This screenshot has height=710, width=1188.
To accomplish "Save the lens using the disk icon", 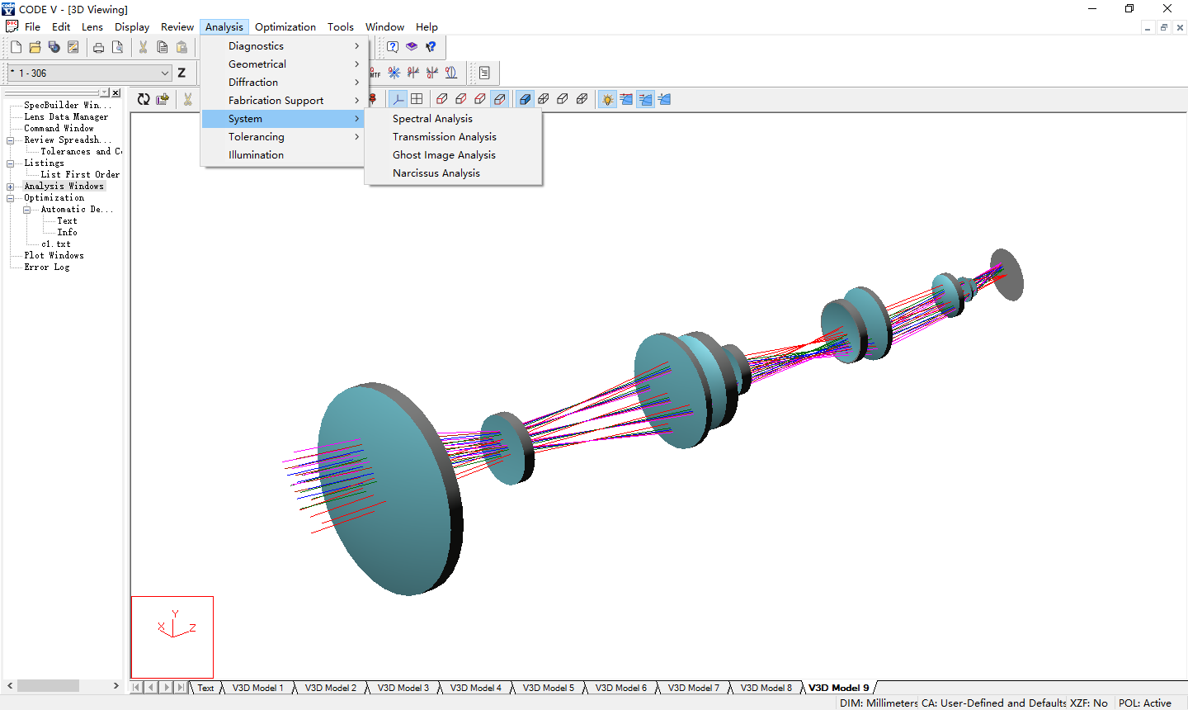I will tap(54, 47).
